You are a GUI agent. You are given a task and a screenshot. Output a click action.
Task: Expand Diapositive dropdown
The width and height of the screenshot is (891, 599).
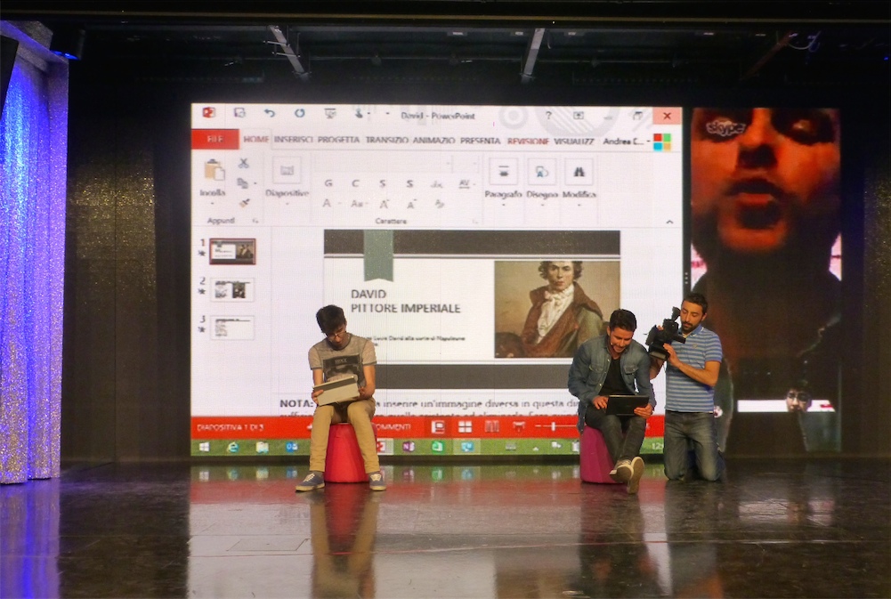287,204
